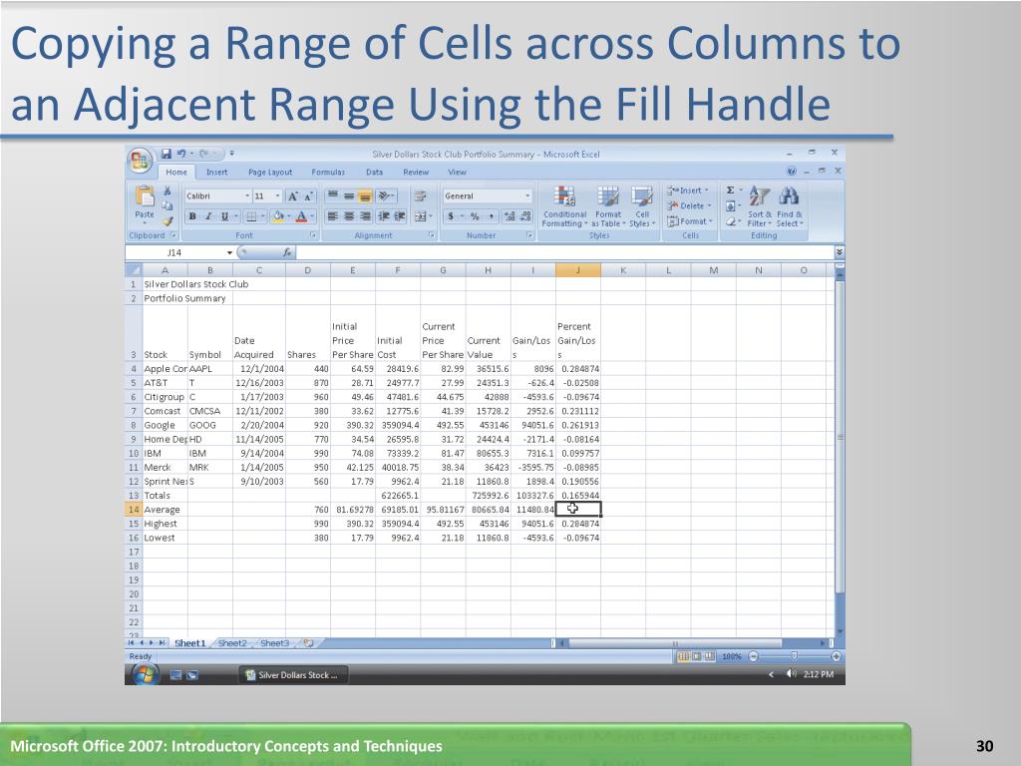Click Decrease Decimal button
The image size is (1021, 766).
[526, 216]
